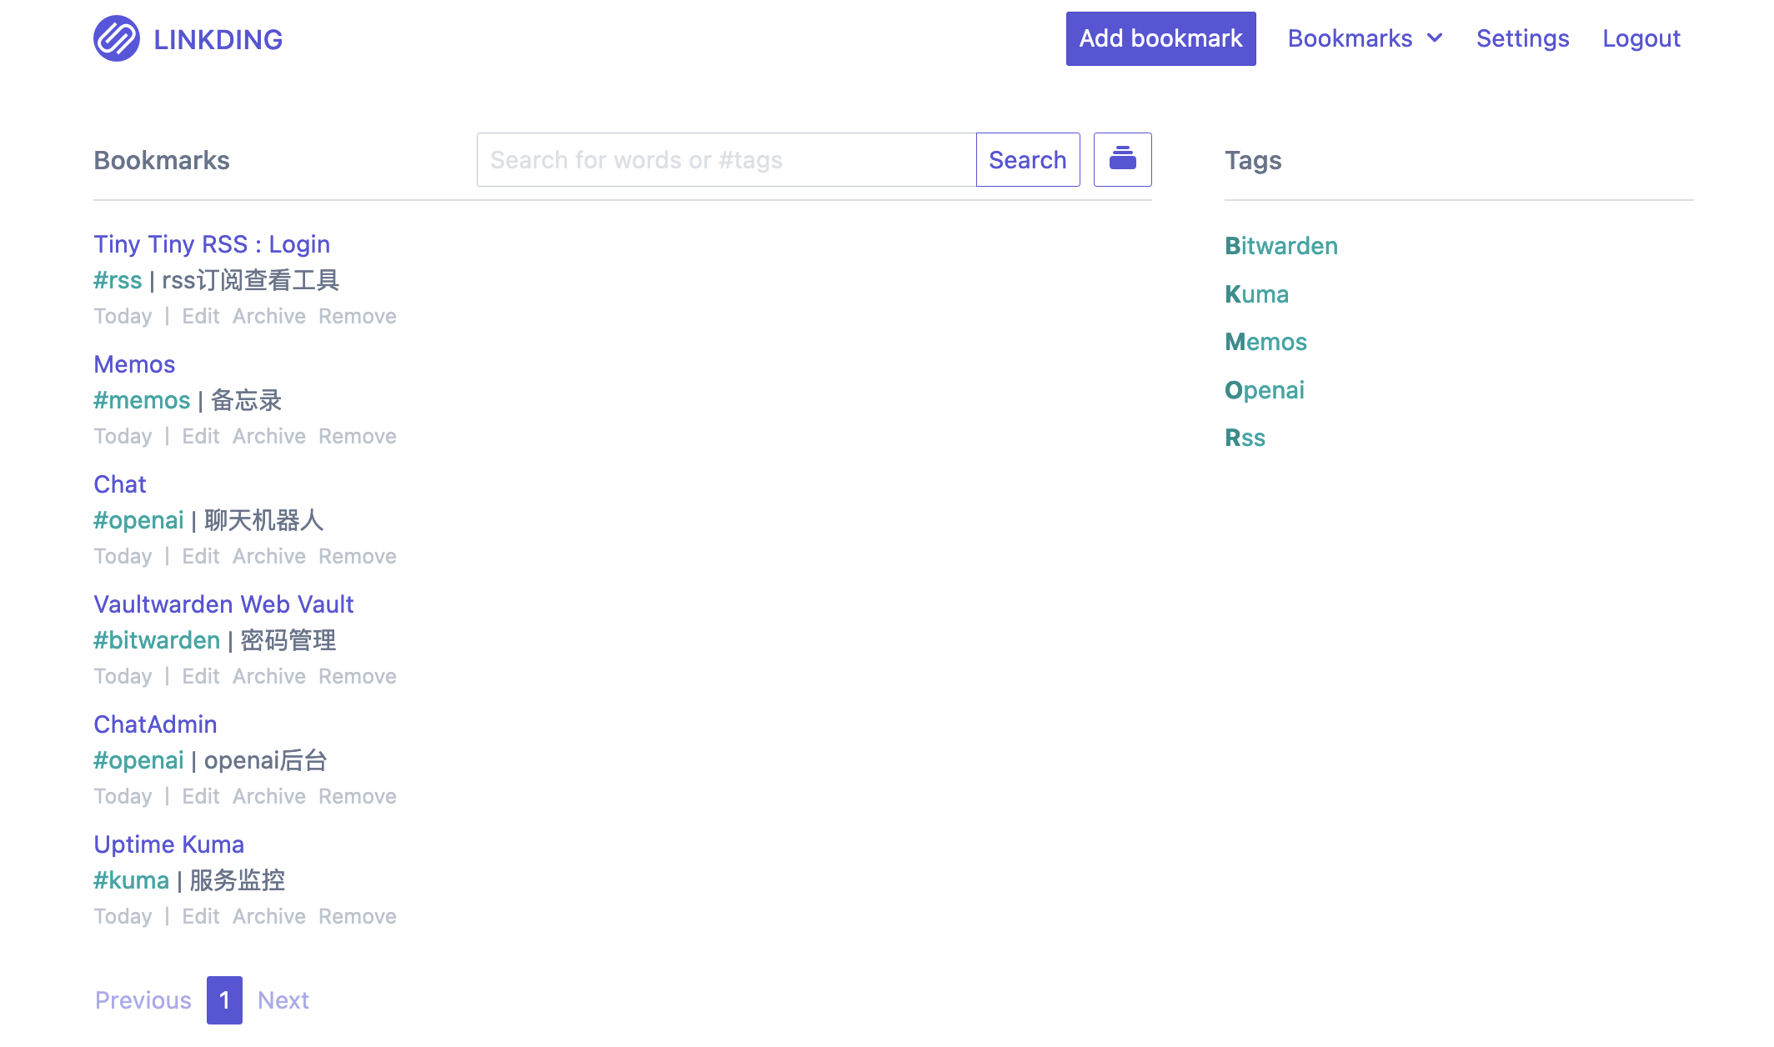This screenshot has height=1047, width=1774.
Task: Open the ChatAdmin bookmark link
Action: click(x=155, y=724)
